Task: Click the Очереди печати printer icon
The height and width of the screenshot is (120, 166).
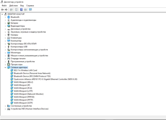Action: tap(9, 59)
